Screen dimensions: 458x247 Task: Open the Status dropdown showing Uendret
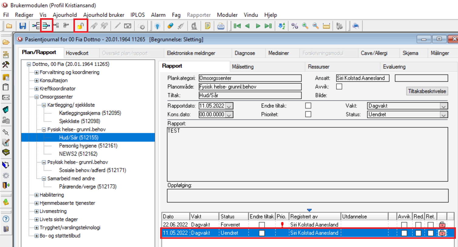coord(444,115)
